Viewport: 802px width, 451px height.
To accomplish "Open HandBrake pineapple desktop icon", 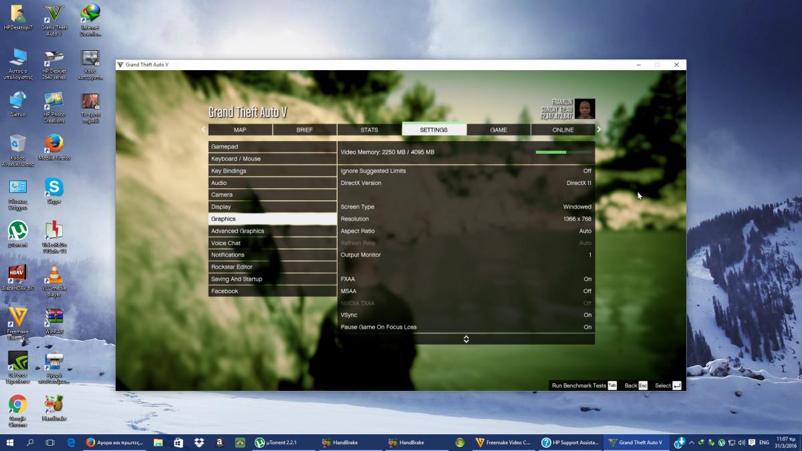I will [x=53, y=408].
